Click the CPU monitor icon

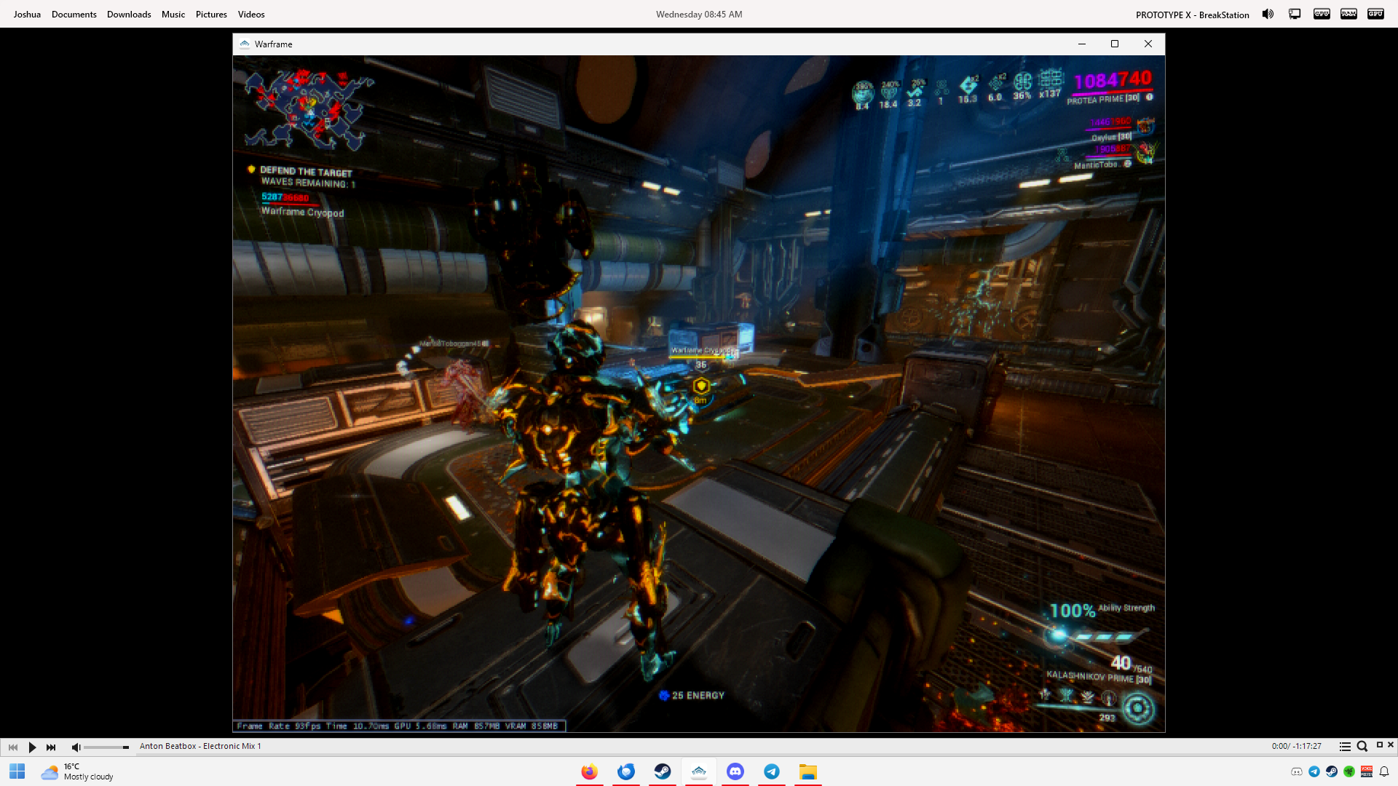(x=1322, y=14)
